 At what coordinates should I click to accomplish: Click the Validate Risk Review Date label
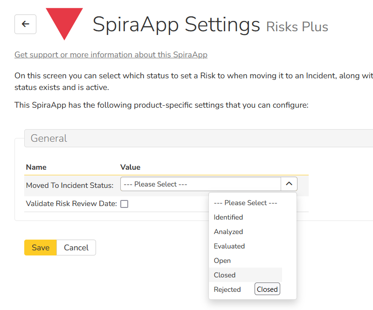pyautogui.click(x=71, y=204)
